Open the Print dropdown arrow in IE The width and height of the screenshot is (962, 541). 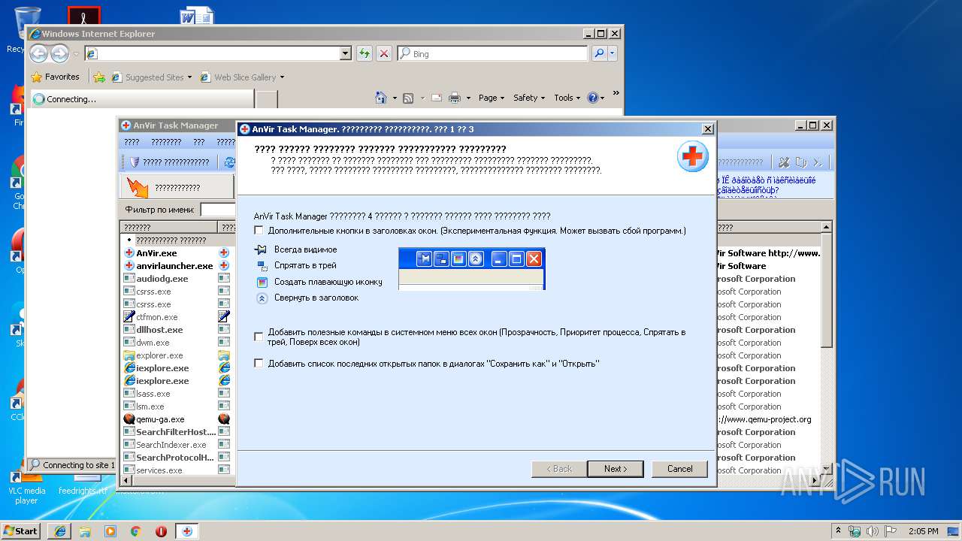468,98
